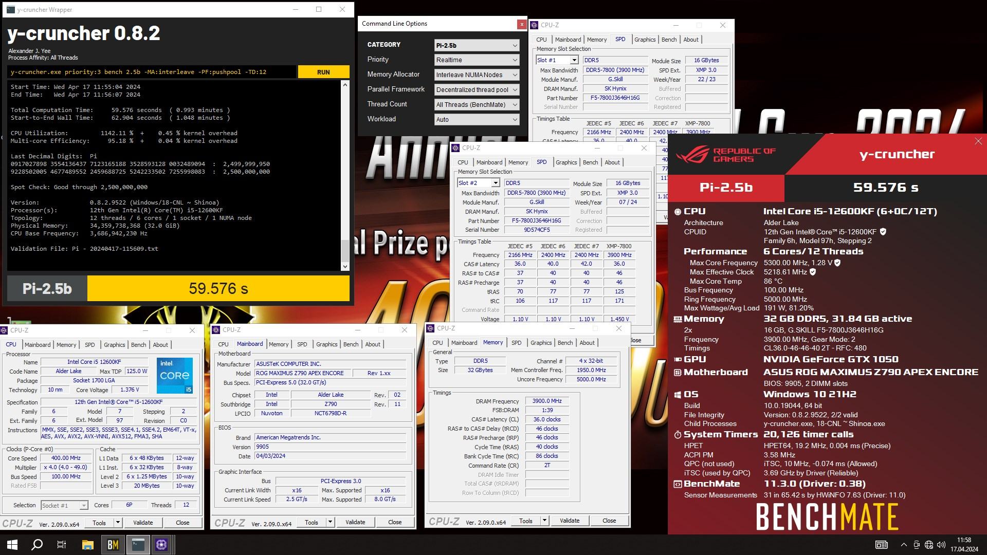This screenshot has width=987, height=555.
Task: Switch to Bench tab in CPU window
Action: click(138, 345)
